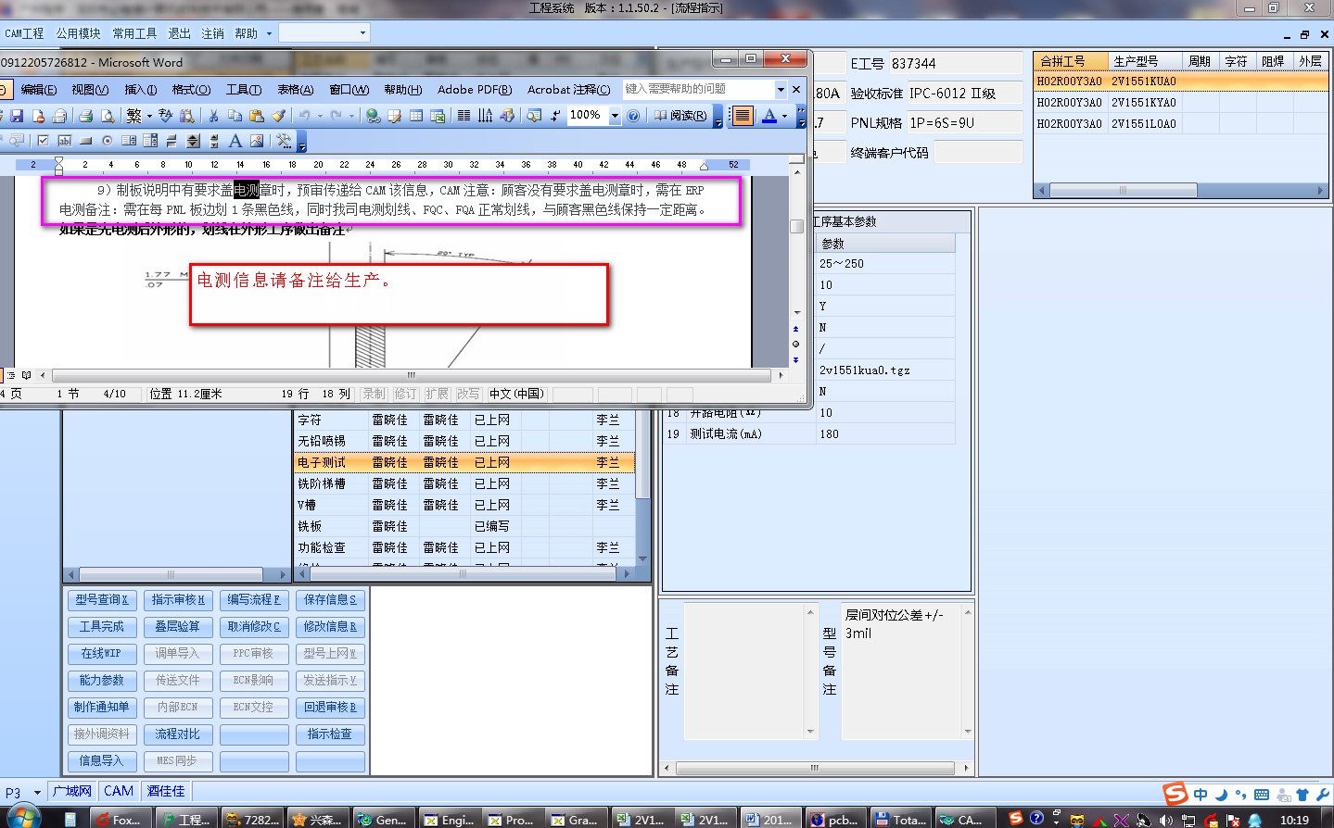Click the 型号查询X button

(102, 600)
